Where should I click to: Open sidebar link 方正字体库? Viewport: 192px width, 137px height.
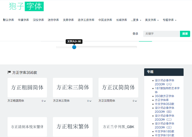tap(162, 100)
